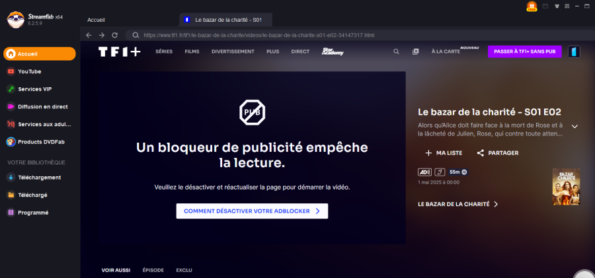Add episode to MA LISTE
Screen dimensions: 595x278
(x=444, y=153)
